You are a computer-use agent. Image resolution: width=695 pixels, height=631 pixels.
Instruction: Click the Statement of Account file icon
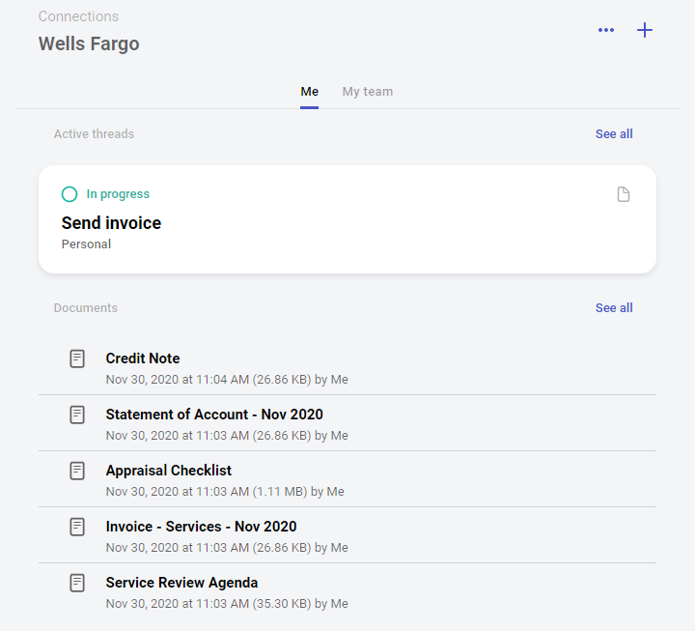77,415
